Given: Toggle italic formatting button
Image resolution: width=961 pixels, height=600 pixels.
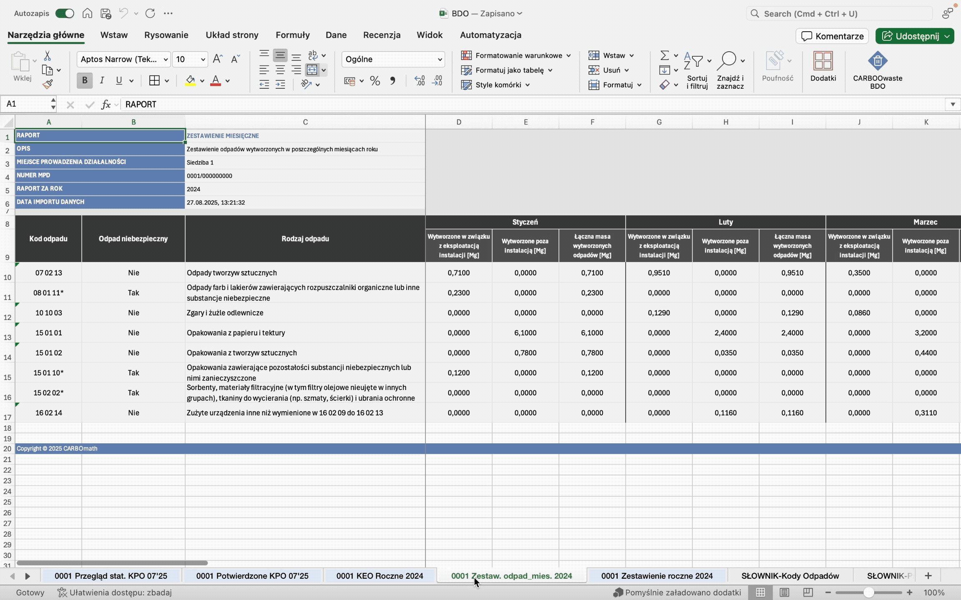Looking at the screenshot, I should coord(102,80).
